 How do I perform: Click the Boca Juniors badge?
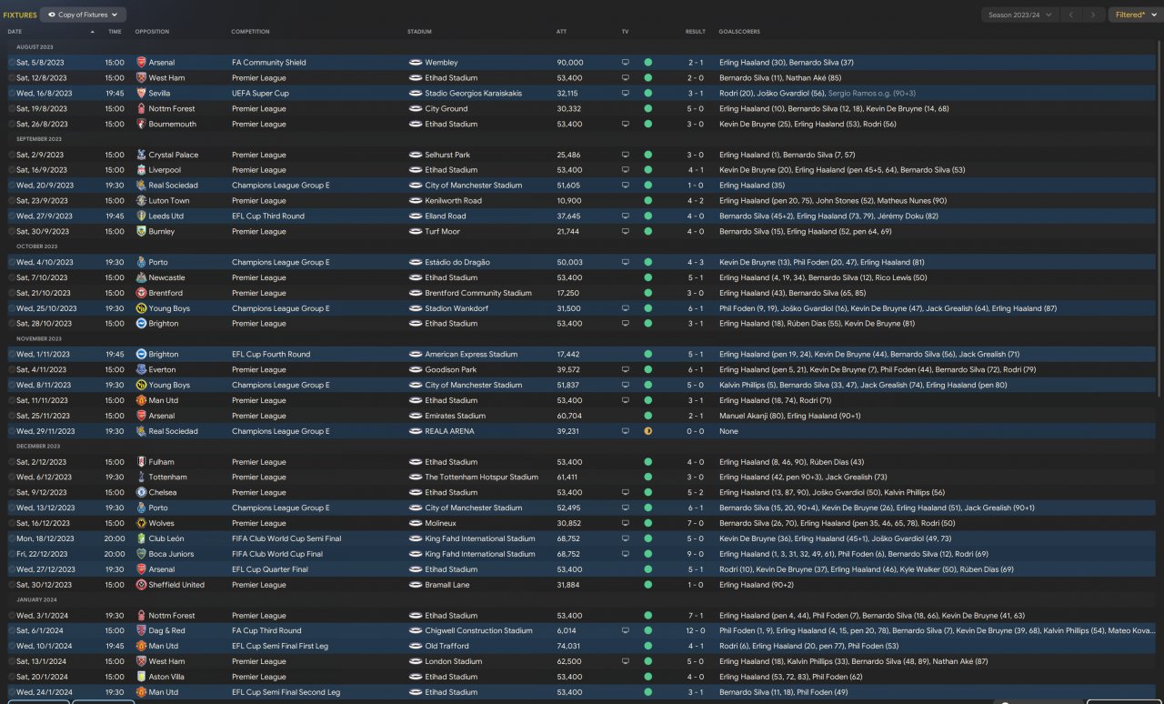pos(141,554)
